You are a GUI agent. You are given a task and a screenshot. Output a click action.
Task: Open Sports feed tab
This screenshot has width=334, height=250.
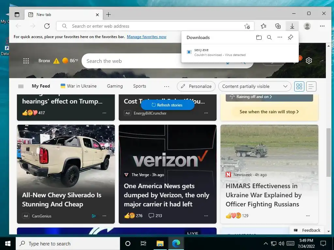[x=140, y=86]
